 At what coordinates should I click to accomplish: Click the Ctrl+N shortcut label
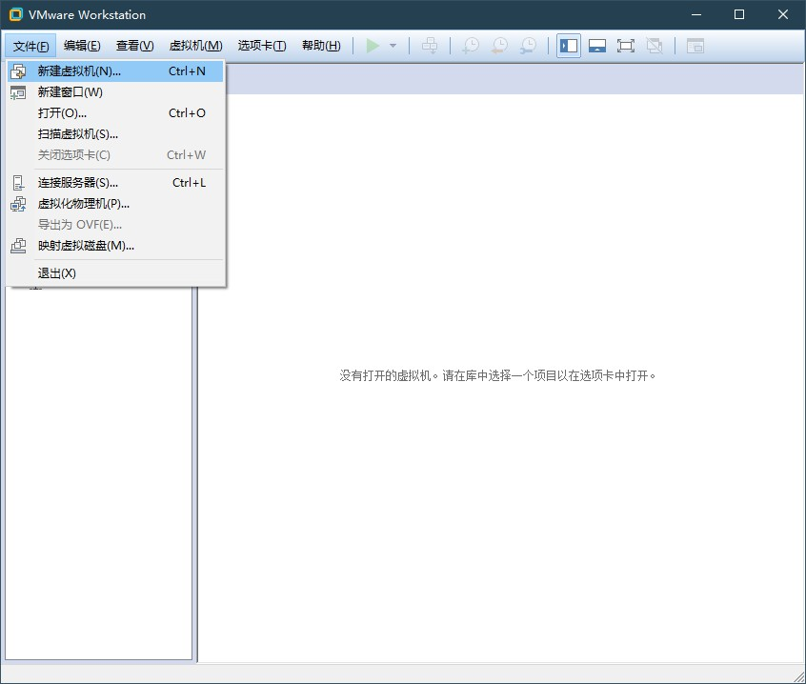click(187, 70)
